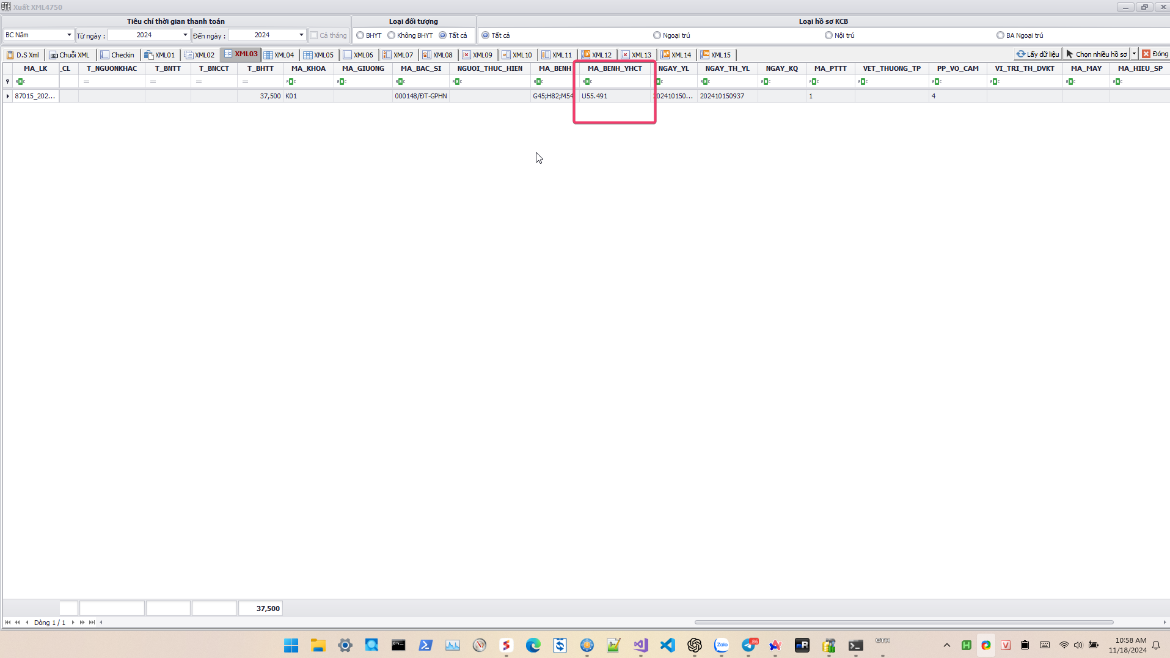Click the XML06 tab icon
The image size is (1170, 658).
(348, 55)
